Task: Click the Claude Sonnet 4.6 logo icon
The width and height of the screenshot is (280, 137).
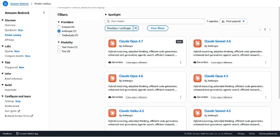Action: [x=197, y=43]
